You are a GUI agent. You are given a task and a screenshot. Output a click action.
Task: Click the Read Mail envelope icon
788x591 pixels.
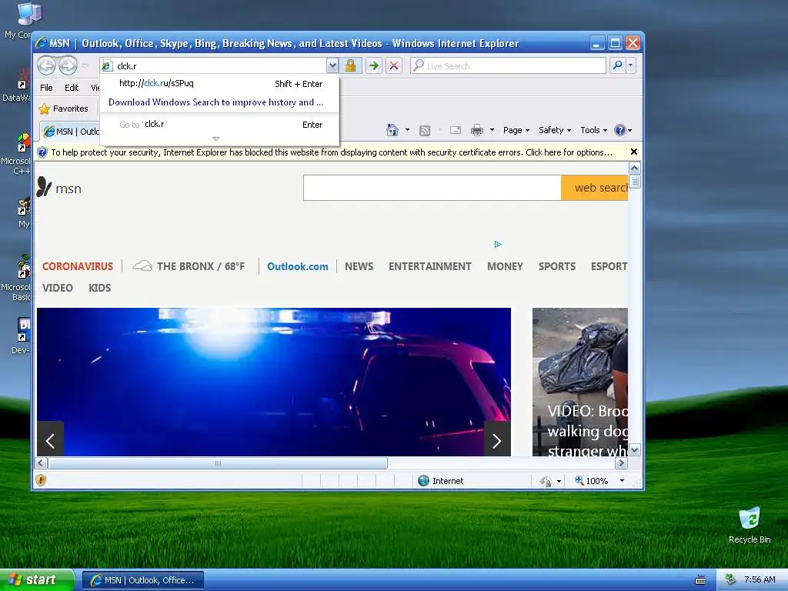(456, 130)
